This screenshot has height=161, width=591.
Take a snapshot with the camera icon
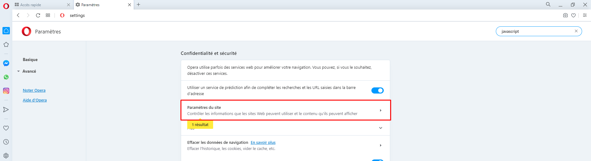(565, 15)
